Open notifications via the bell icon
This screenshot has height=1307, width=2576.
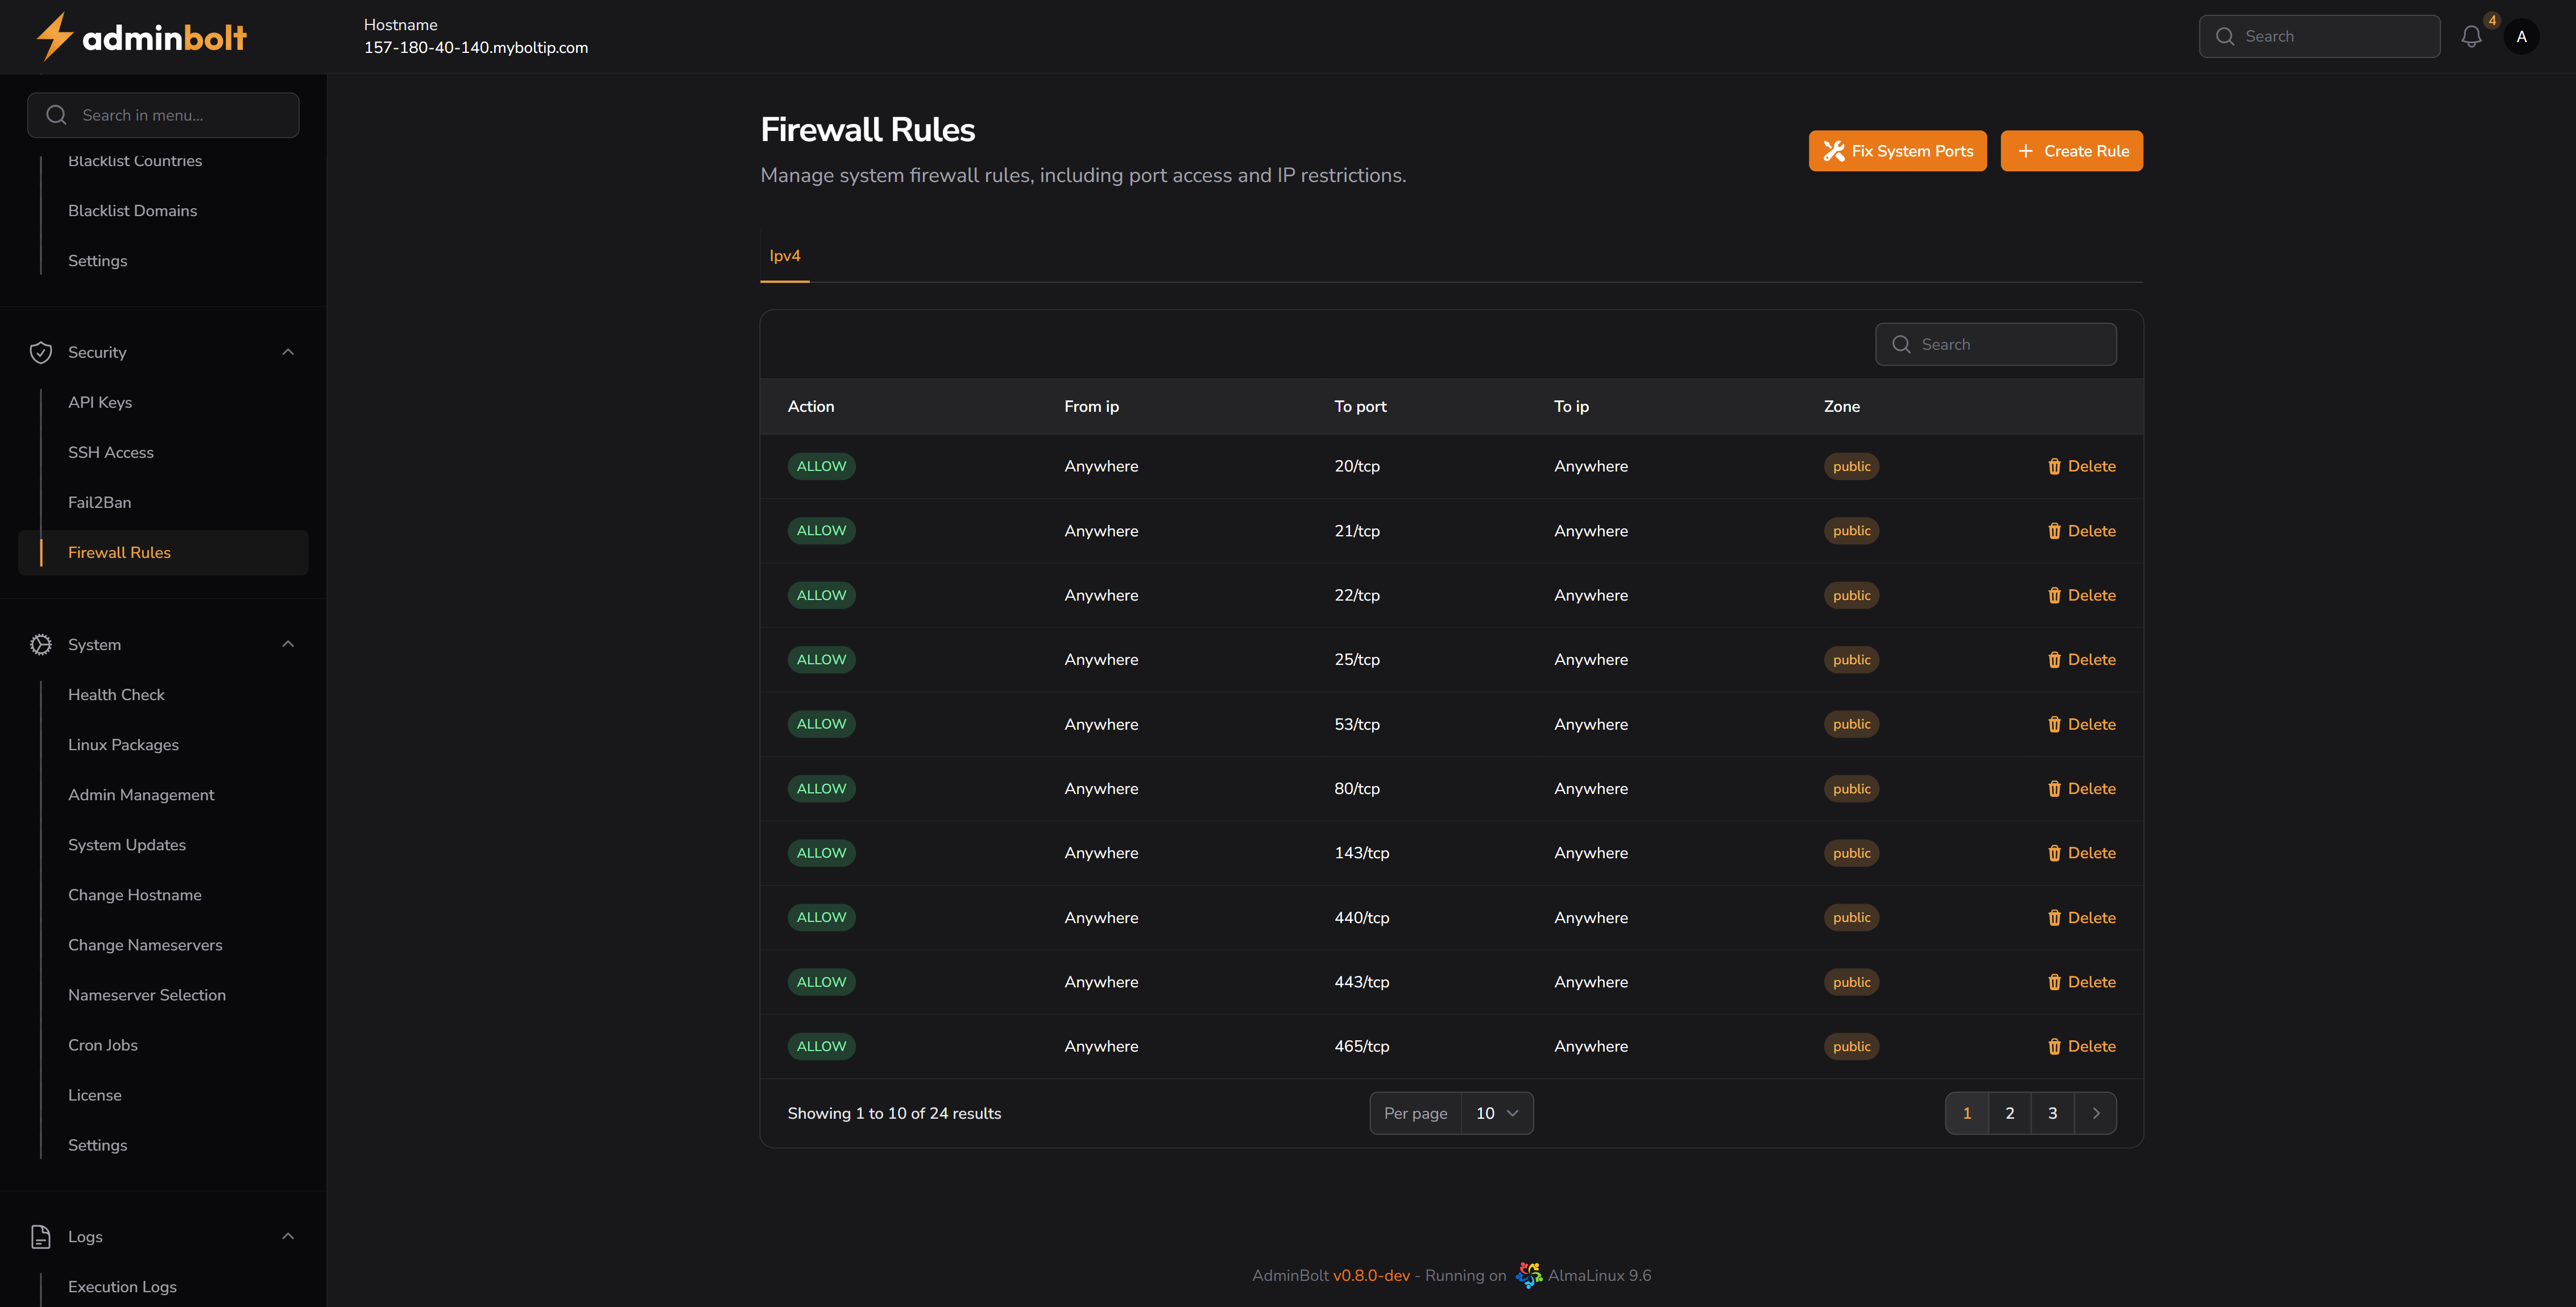pyautogui.click(x=2471, y=36)
